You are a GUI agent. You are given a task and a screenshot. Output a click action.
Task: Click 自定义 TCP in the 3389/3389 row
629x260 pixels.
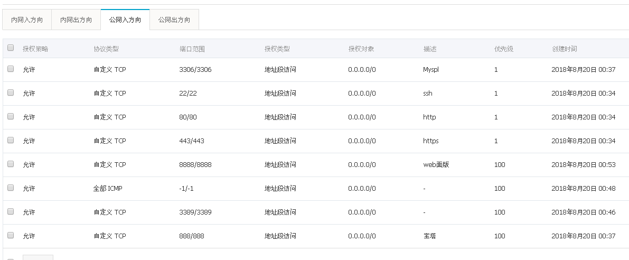tap(110, 212)
